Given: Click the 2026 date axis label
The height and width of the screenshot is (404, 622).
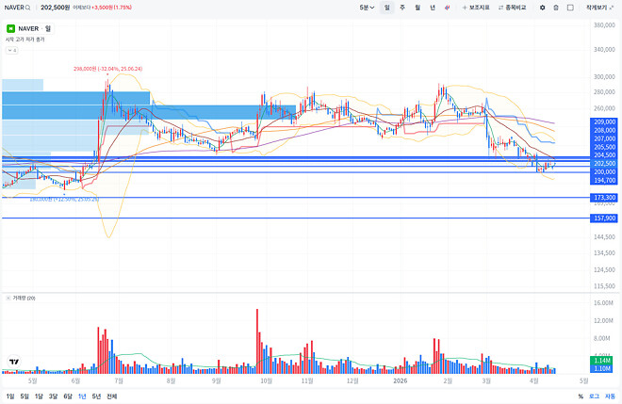Looking at the screenshot, I should (x=400, y=381).
